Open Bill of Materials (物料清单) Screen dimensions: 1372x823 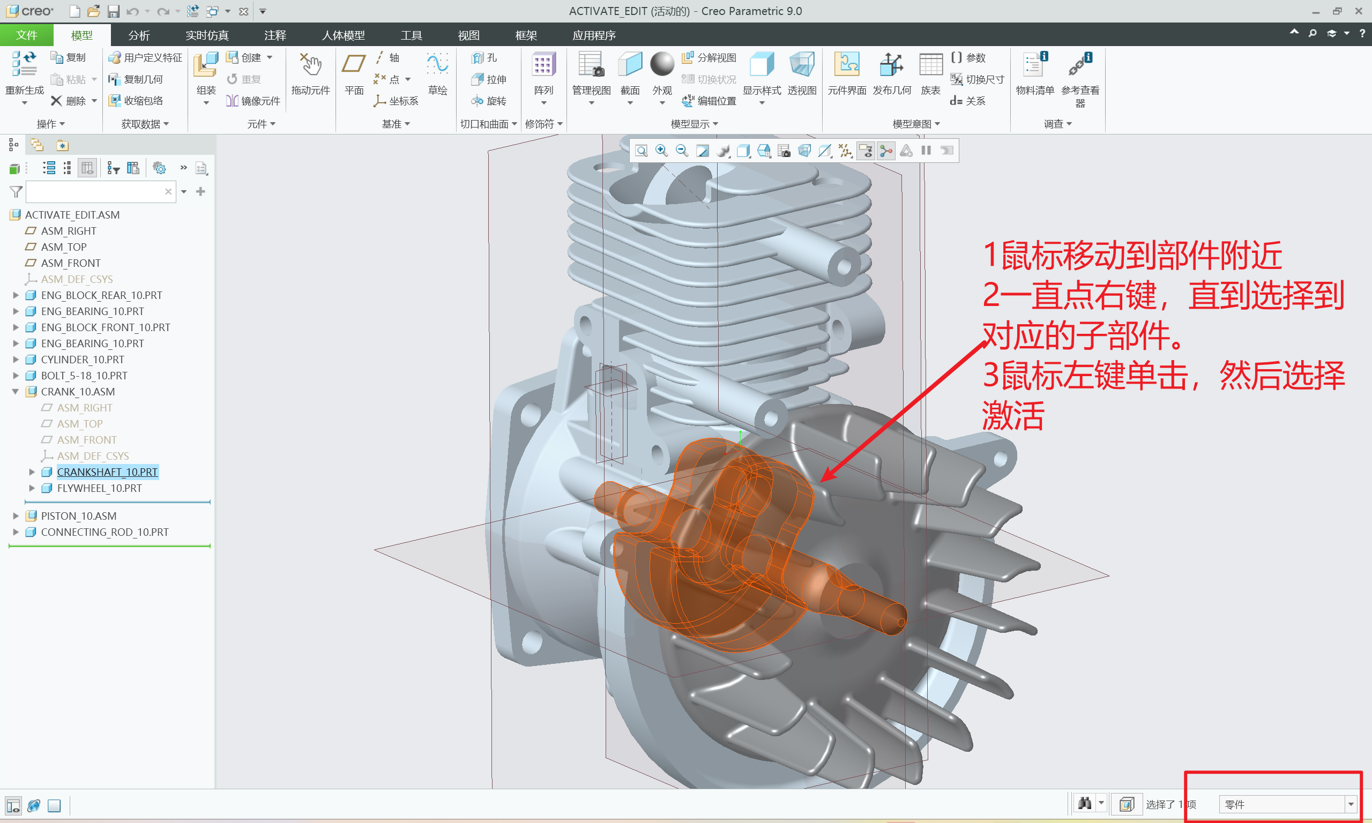click(1034, 65)
